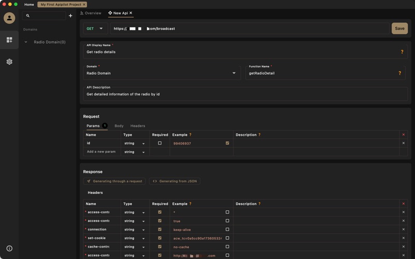Click the search magnifier icon
The image size is (415, 259).
coord(28,16)
